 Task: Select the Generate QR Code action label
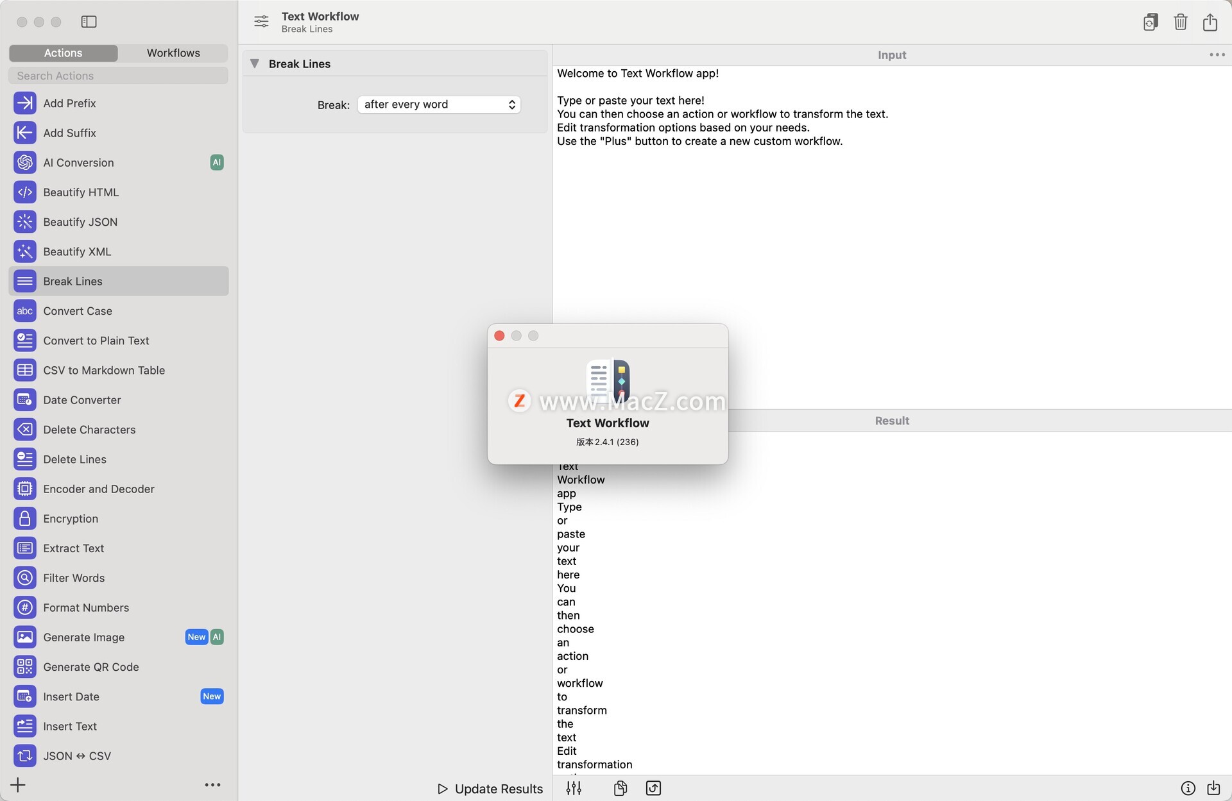point(91,667)
